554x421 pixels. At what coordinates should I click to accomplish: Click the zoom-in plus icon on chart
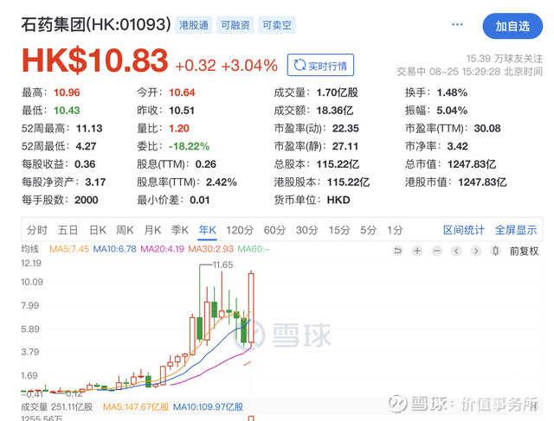pos(417,251)
